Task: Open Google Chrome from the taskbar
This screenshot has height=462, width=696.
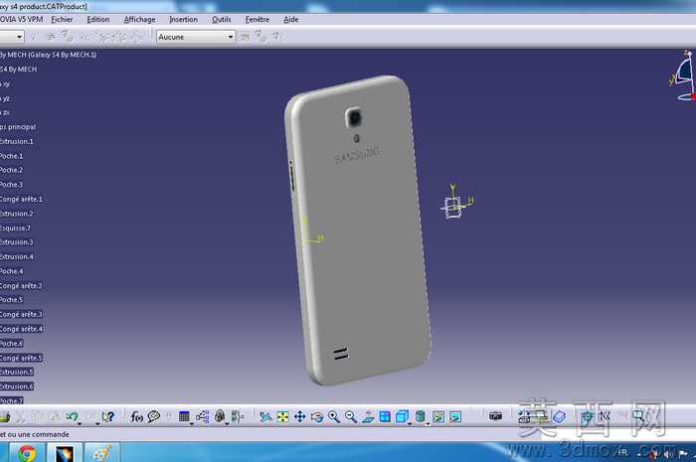Action: coord(27,454)
